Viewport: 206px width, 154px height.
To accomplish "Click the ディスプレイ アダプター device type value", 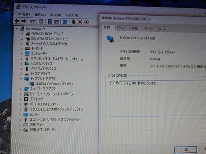I will [x=163, y=52].
